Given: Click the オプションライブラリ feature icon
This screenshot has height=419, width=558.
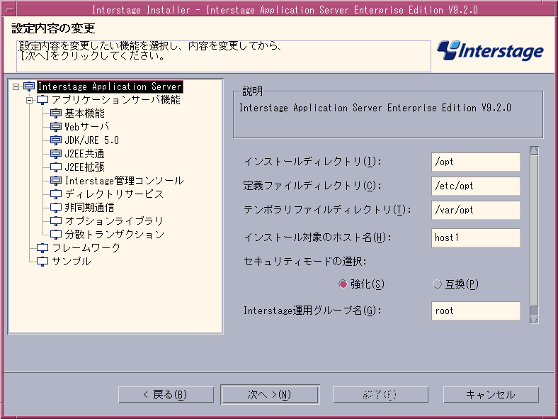Looking at the screenshot, I should (x=56, y=221).
